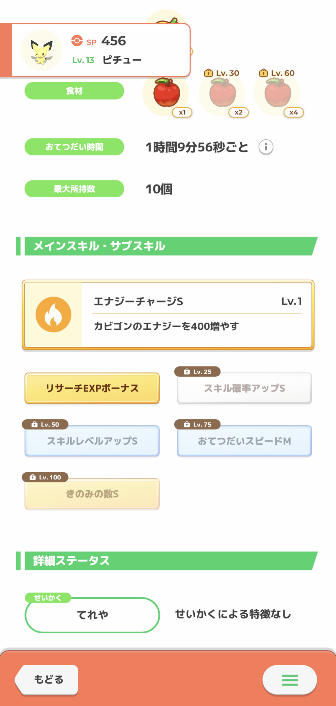The image size is (336, 706).
Task: Tap the 最大所持数 label
Action: 74,189
